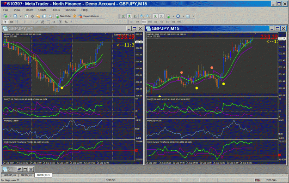Switch chart to candlesticks style

pyautogui.click(x=129, y=16)
